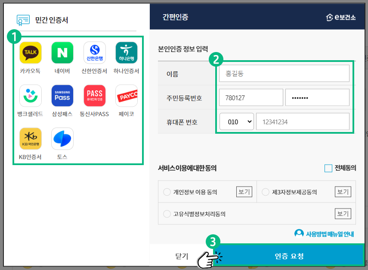Screen dimensions: 368x270
Task: Click the 신한인증서 label text
Action: tap(94, 71)
